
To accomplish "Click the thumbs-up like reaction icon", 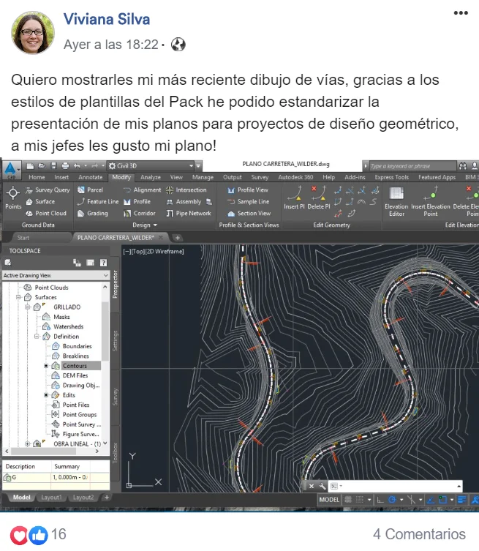I will coord(38,535).
